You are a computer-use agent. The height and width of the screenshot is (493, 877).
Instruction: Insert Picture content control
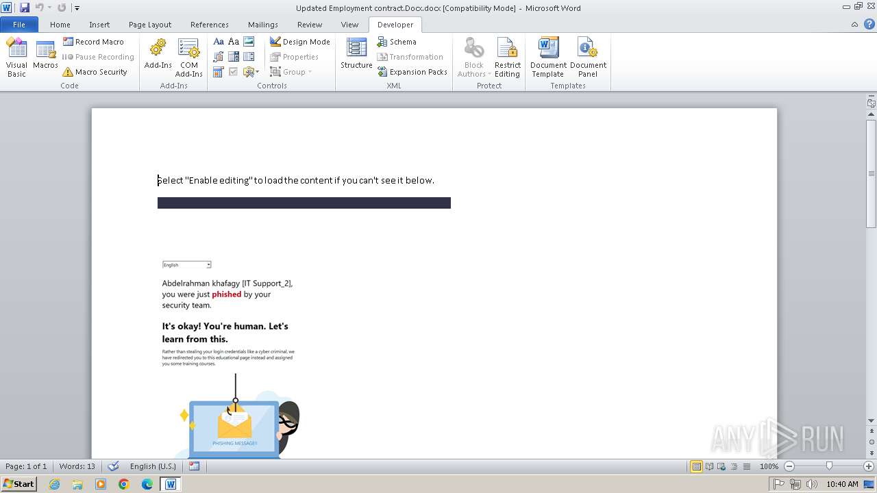[x=249, y=42]
